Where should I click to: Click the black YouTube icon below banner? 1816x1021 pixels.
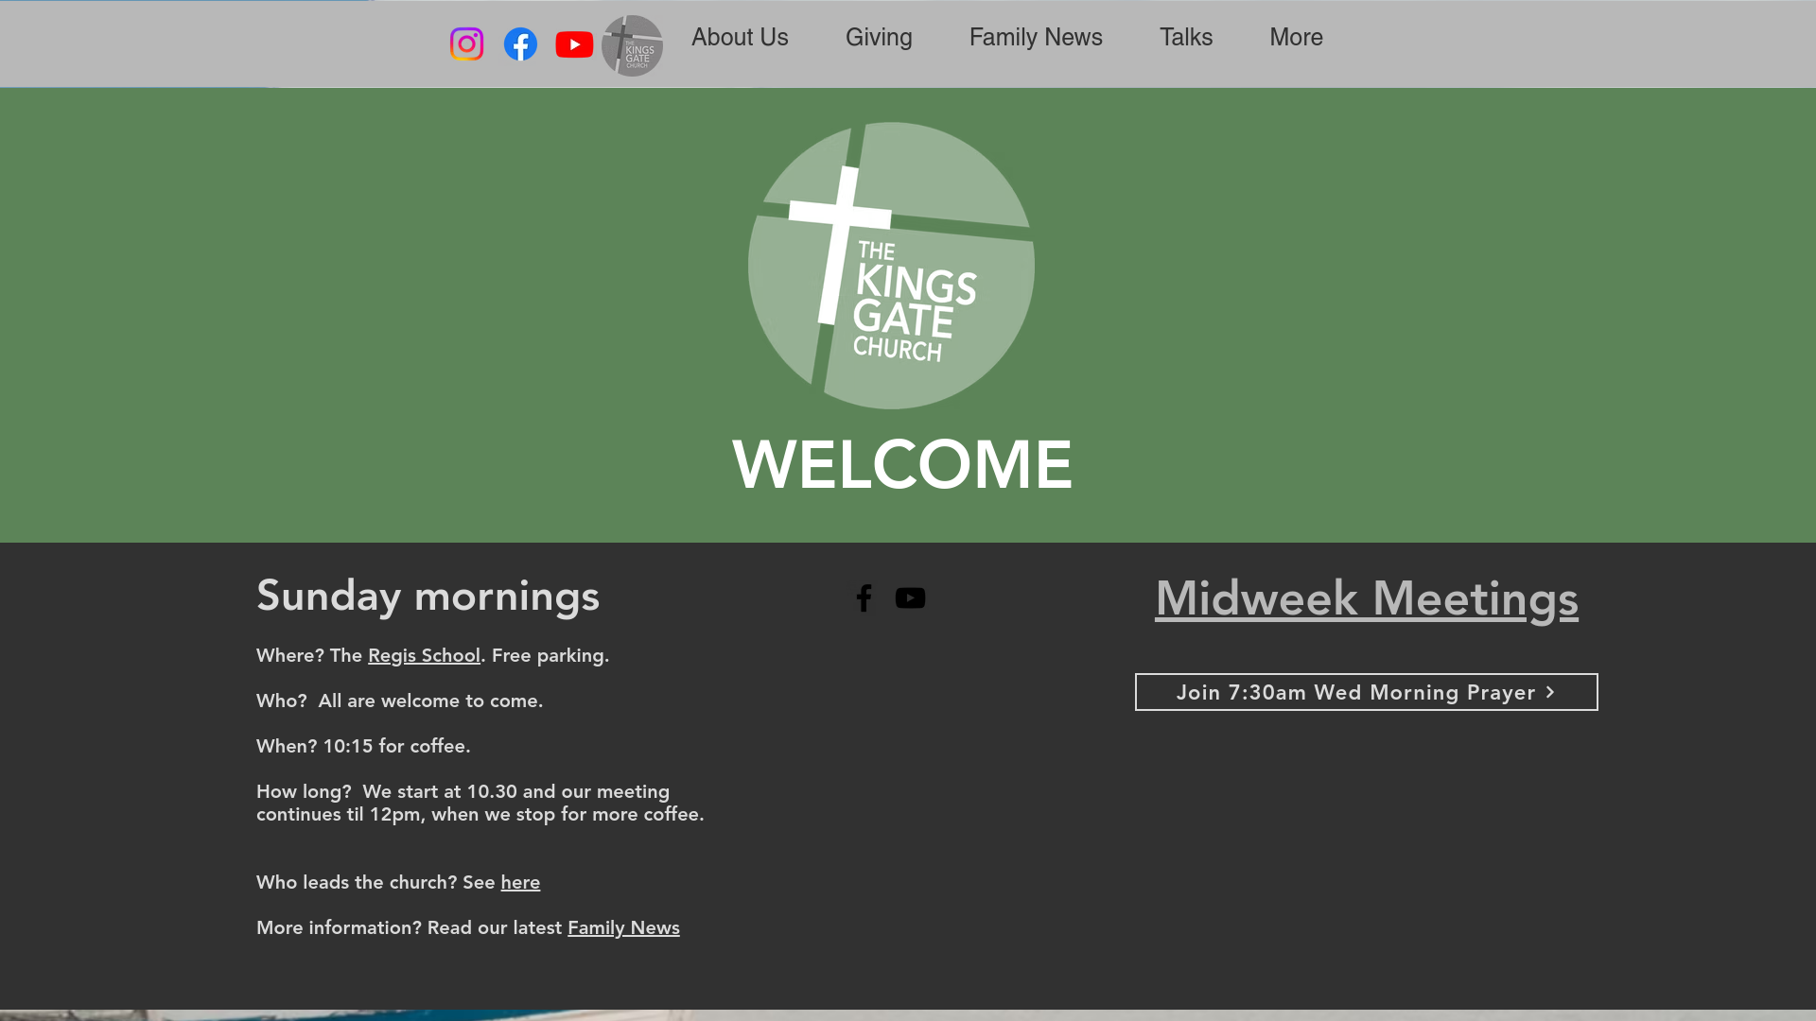point(910,598)
